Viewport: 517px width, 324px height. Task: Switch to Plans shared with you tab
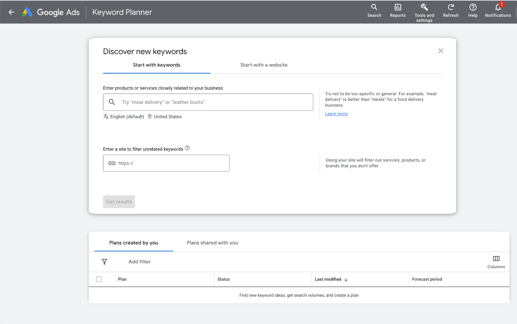point(212,243)
